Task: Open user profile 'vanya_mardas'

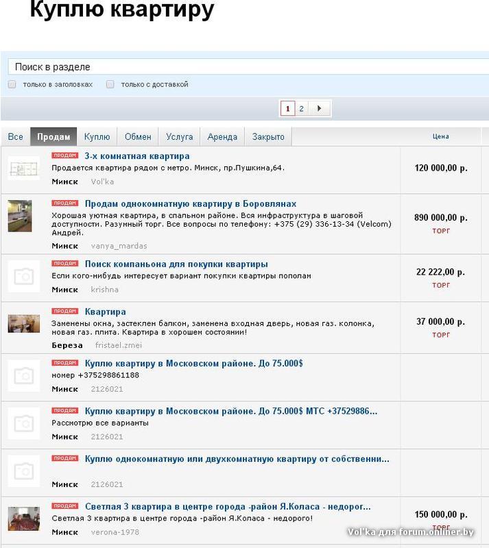Action: (119, 246)
